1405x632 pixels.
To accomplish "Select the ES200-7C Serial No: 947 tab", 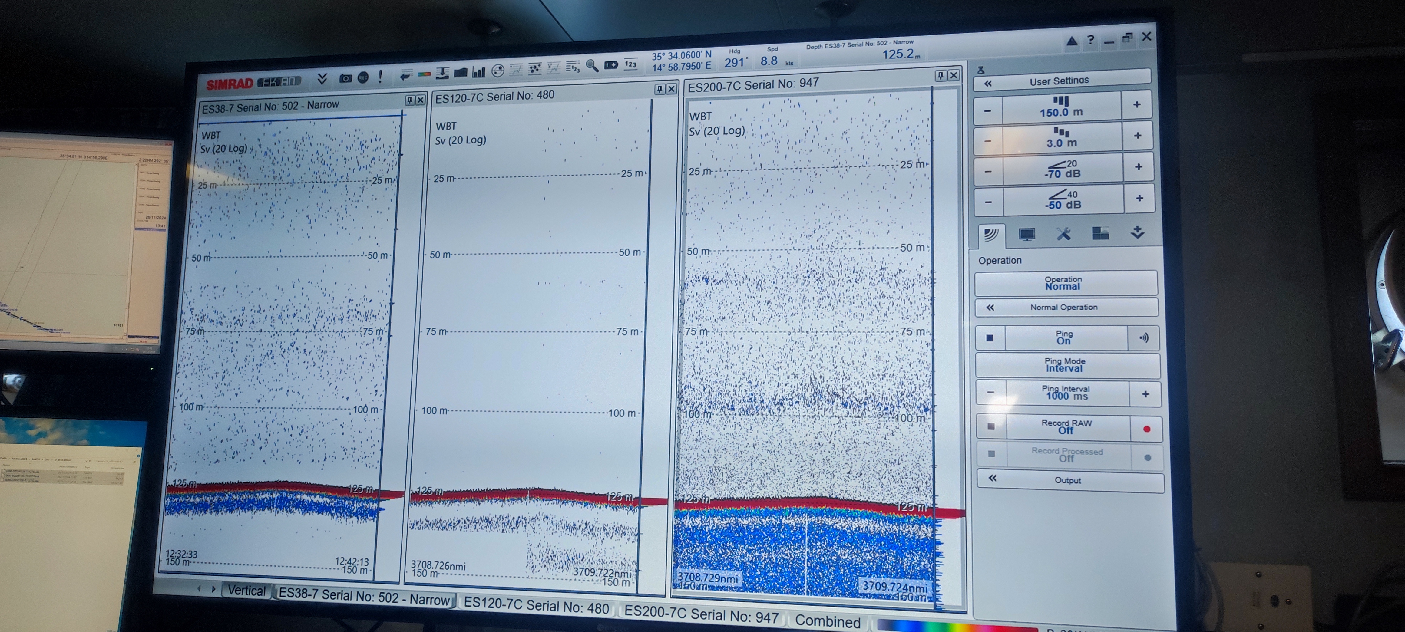I will tap(701, 615).
